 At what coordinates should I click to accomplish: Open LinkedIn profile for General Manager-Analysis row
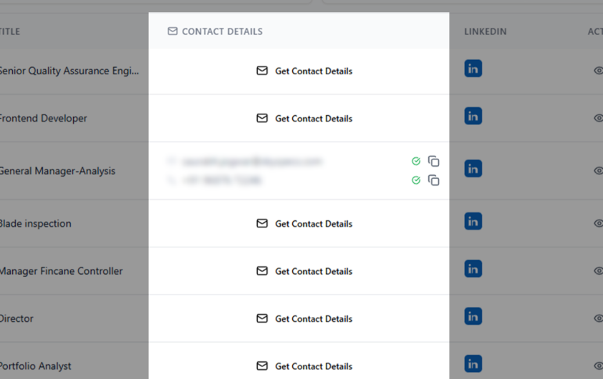pos(473,169)
